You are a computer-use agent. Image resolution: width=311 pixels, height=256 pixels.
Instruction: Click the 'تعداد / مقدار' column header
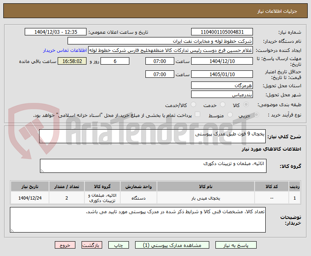pos(67,186)
